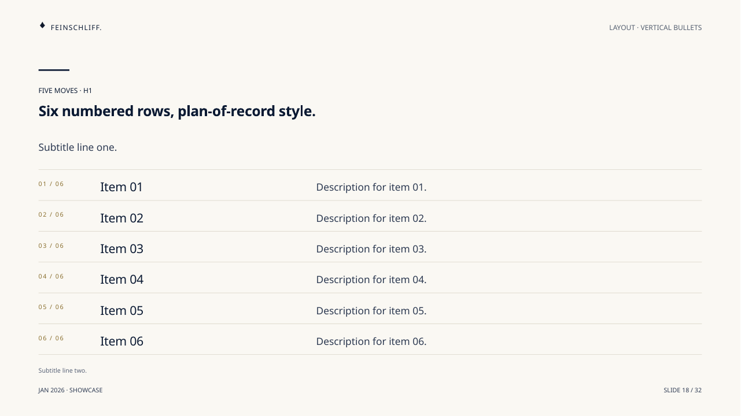The height and width of the screenshot is (416, 741).
Task: Click the Item 04 row heading
Action: tap(121, 280)
